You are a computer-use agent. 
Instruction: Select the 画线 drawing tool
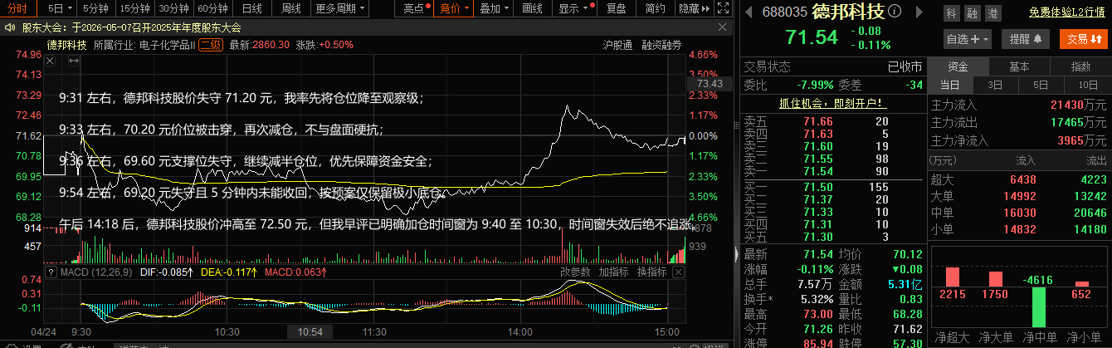533,8
